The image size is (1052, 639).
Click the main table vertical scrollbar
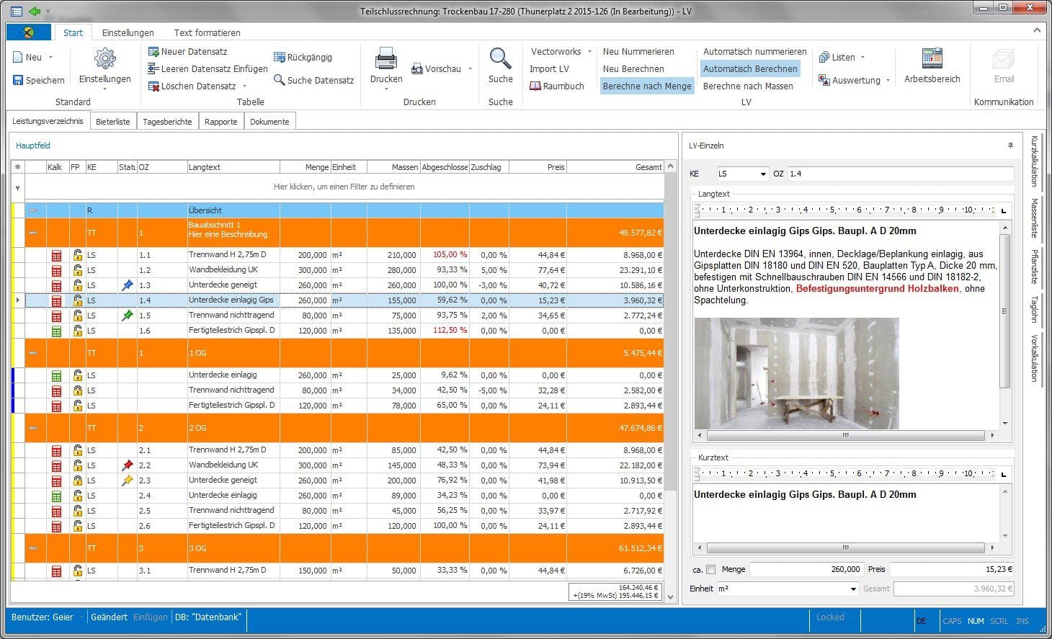pos(670,382)
